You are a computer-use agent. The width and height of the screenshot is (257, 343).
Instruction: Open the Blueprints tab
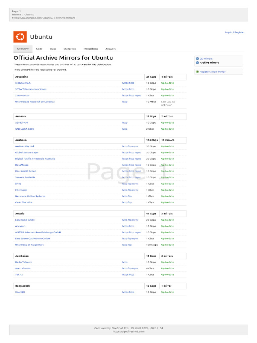pyautogui.click(x=70, y=49)
